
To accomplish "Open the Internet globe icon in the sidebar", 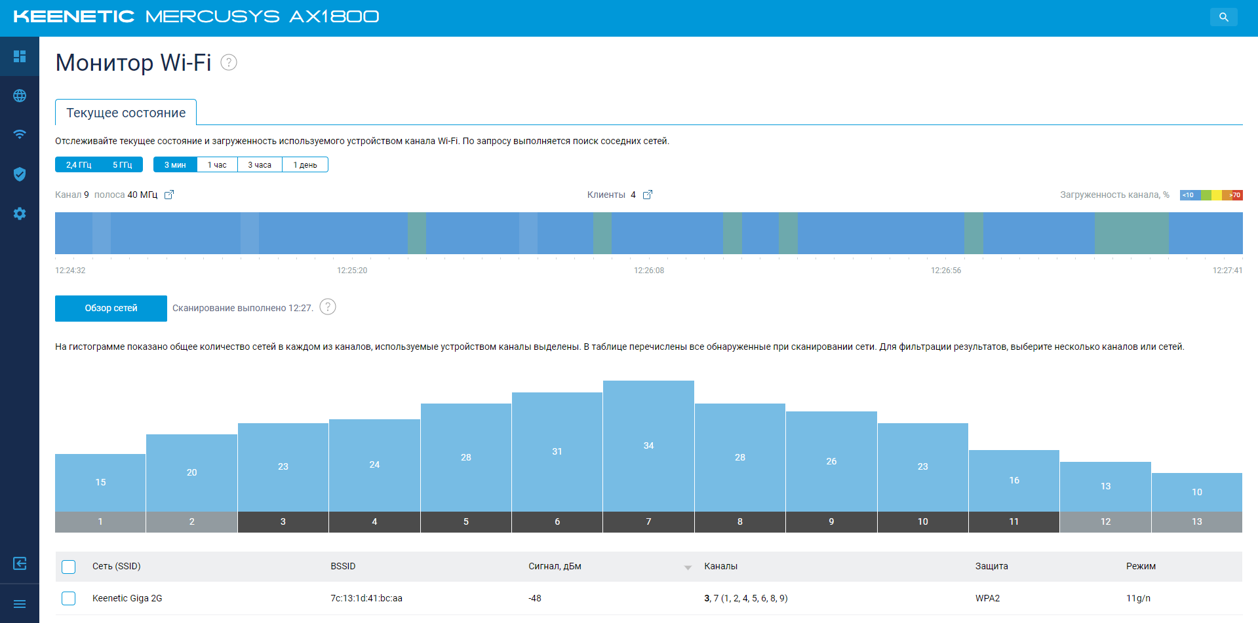I will (20, 96).
